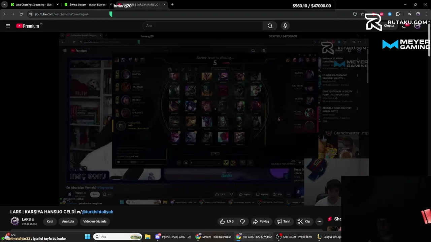Go to YouTube home via the page header Premium logo
431x242 pixels.
[x=28, y=26]
